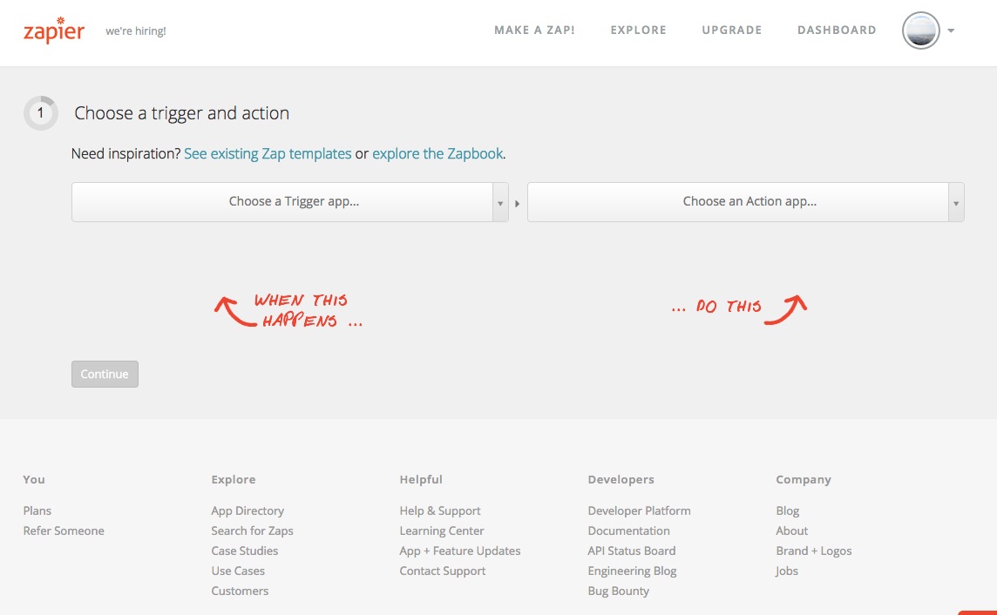Open the UPGRADE navigation item
This screenshot has height=615, width=997.
pos(732,30)
